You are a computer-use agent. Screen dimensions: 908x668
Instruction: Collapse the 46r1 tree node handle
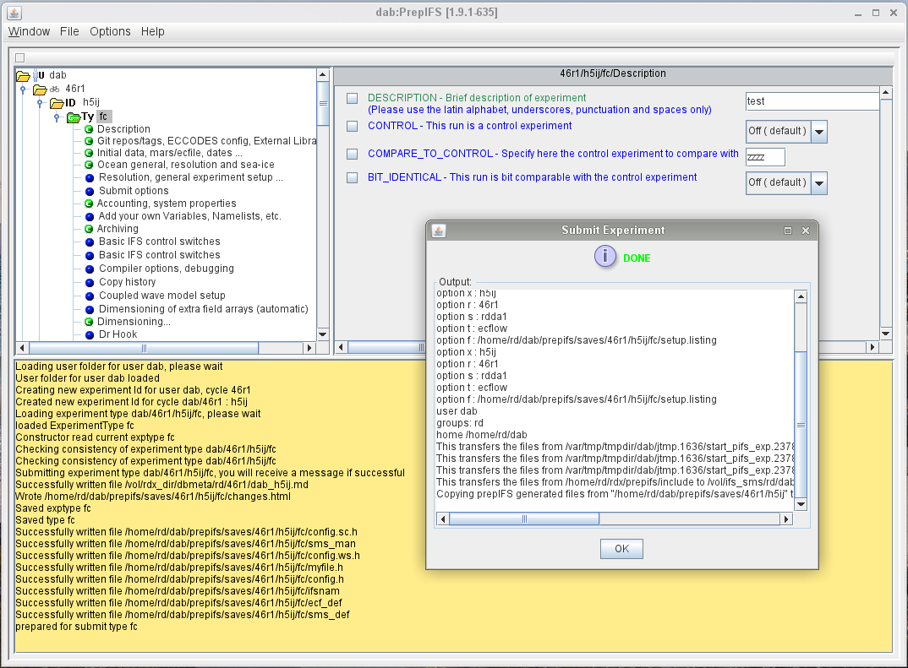23,89
